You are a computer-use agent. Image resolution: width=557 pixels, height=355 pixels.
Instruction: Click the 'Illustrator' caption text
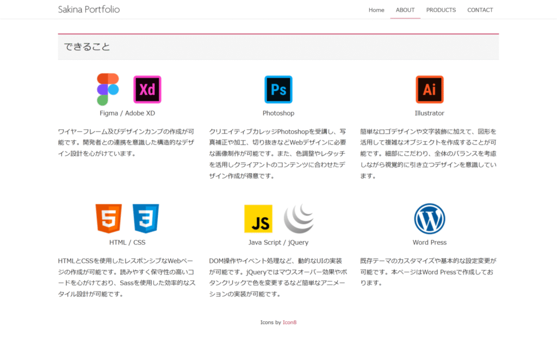[430, 113]
